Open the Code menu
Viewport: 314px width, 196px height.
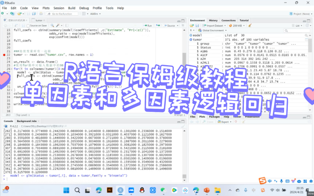click(x=24, y=8)
